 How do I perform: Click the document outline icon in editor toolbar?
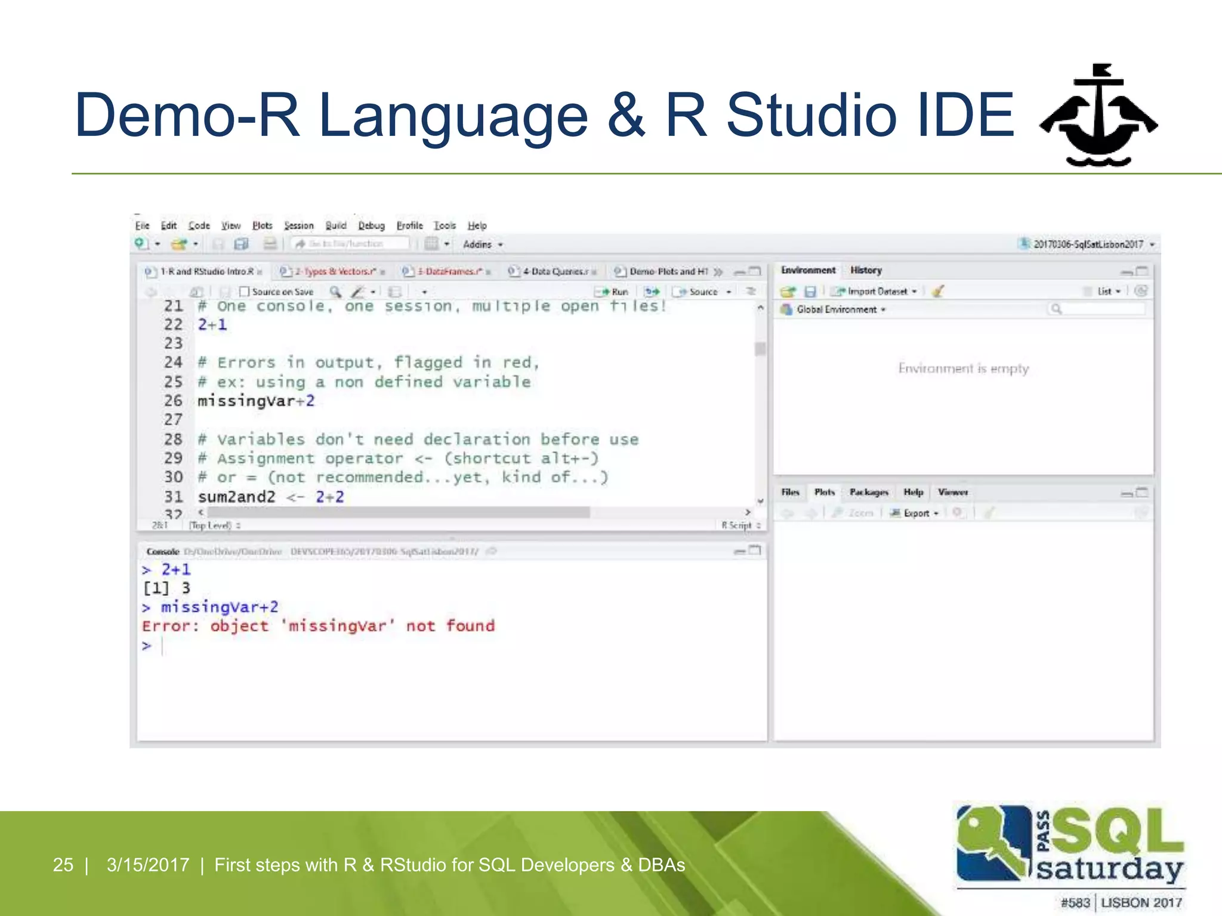click(x=751, y=291)
